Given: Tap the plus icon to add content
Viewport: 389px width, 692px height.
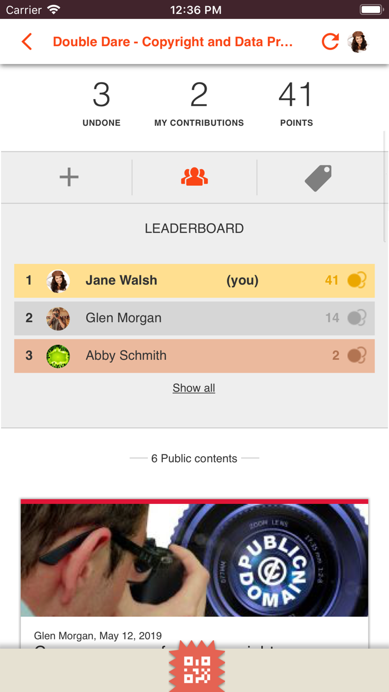Looking at the screenshot, I should [x=69, y=177].
